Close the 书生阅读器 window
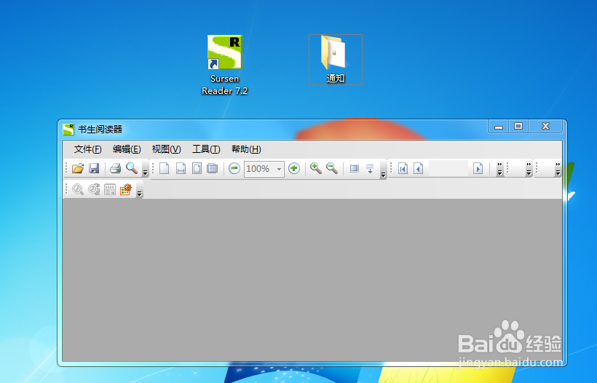The width and height of the screenshot is (597, 383). [x=545, y=127]
